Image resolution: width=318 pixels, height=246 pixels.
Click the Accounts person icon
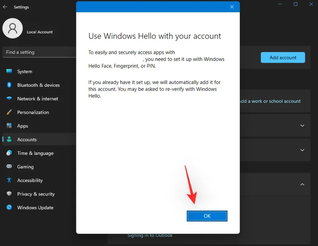[x=9, y=139]
